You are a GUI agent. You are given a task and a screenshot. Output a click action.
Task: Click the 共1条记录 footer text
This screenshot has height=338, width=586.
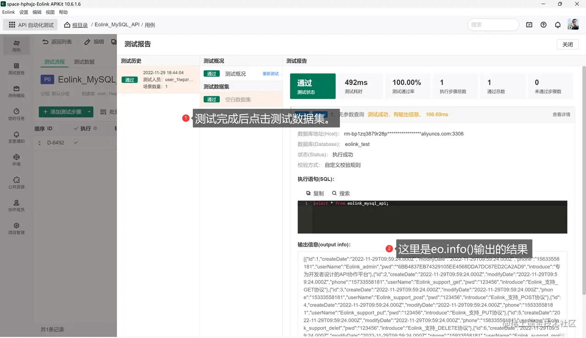pos(52,329)
